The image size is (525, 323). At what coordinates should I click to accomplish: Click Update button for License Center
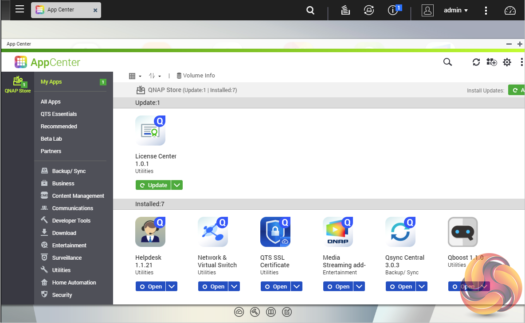[153, 185]
